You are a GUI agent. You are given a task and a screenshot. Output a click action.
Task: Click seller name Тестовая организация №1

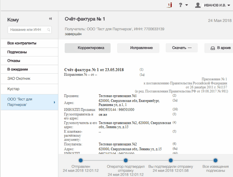[117, 96]
